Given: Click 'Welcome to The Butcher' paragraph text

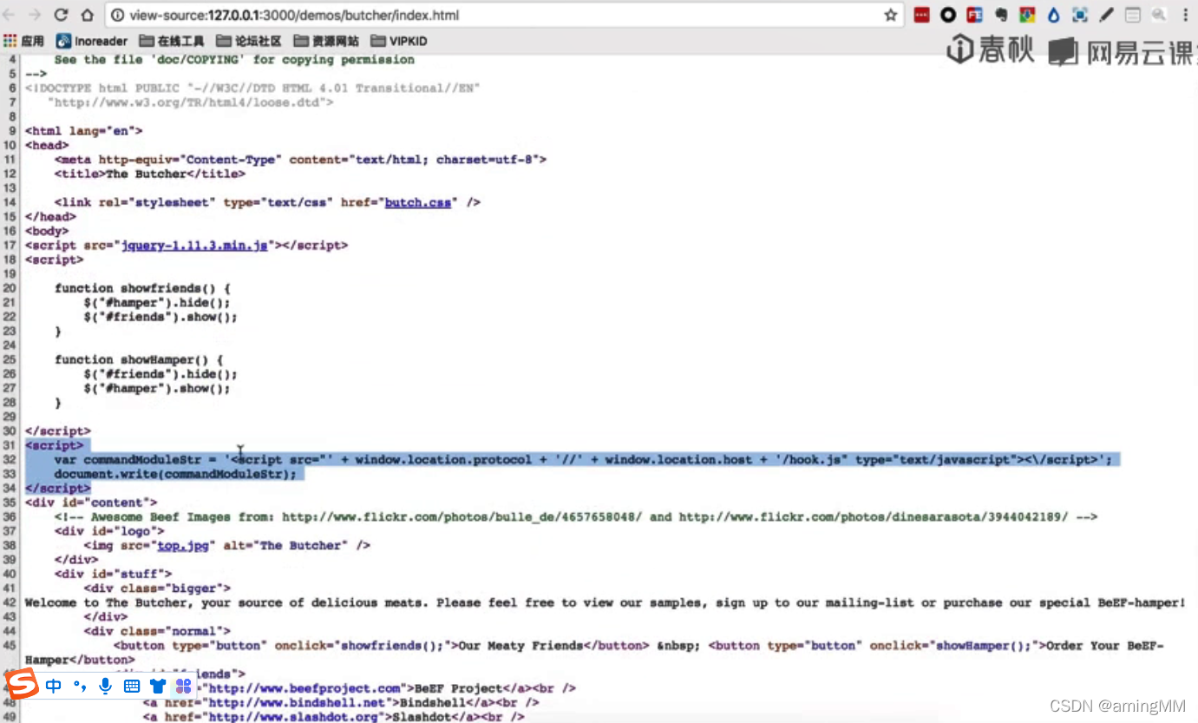Looking at the screenshot, I should 605,602.
